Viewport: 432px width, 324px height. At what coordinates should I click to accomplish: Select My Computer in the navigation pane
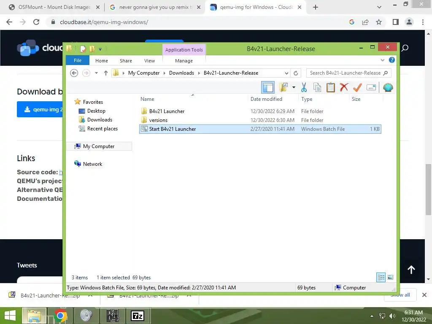click(99, 146)
